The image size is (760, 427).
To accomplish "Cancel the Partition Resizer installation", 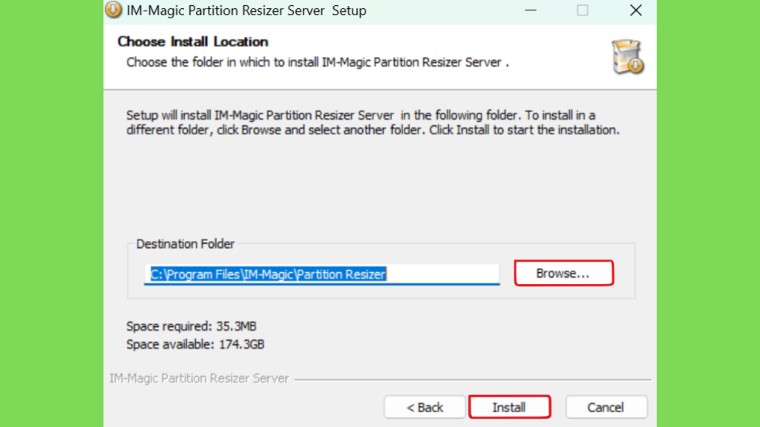I will click(x=606, y=407).
